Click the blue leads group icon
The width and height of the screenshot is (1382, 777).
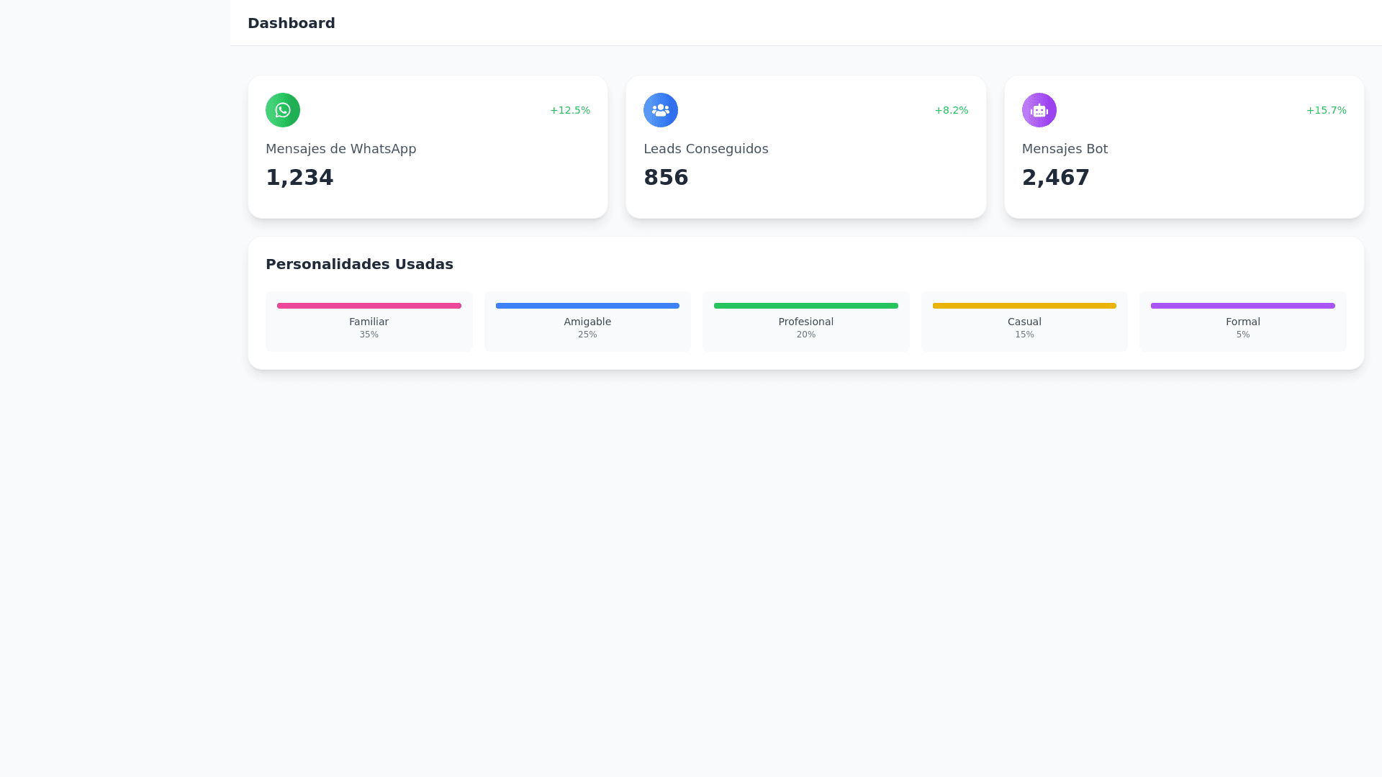660,110
